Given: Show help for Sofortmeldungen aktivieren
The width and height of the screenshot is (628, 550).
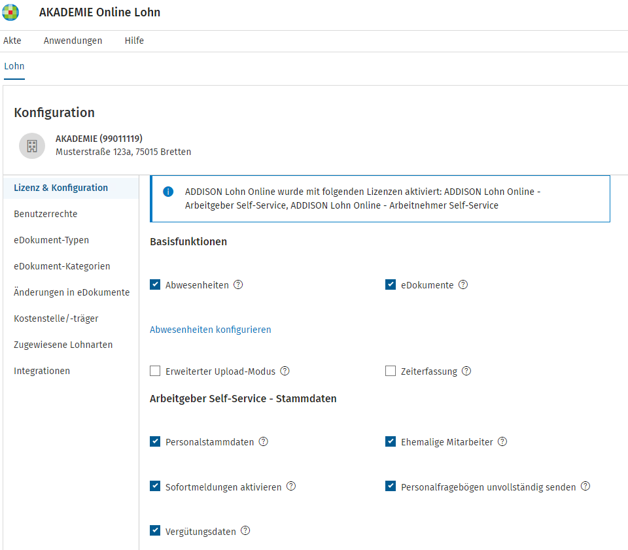Looking at the screenshot, I should pyautogui.click(x=291, y=487).
